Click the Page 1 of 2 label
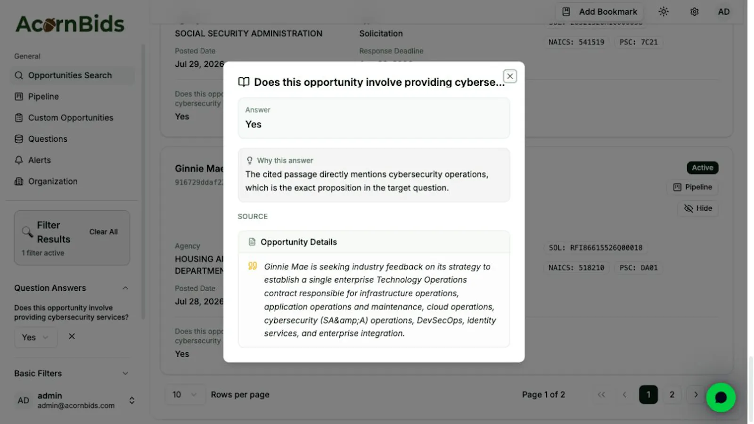Screen dimensions: 754x424 (x=543, y=395)
